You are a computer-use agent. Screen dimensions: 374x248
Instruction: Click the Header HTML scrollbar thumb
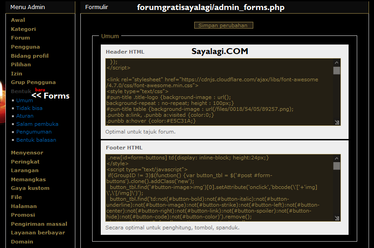336,71
